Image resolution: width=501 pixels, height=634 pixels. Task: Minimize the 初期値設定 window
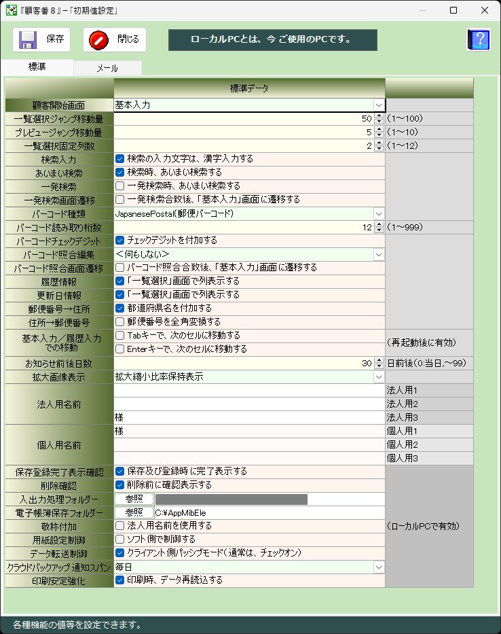pyautogui.click(x=423, y=10)
